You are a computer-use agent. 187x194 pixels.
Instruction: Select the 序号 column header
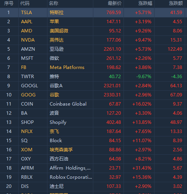click(9, 3)
